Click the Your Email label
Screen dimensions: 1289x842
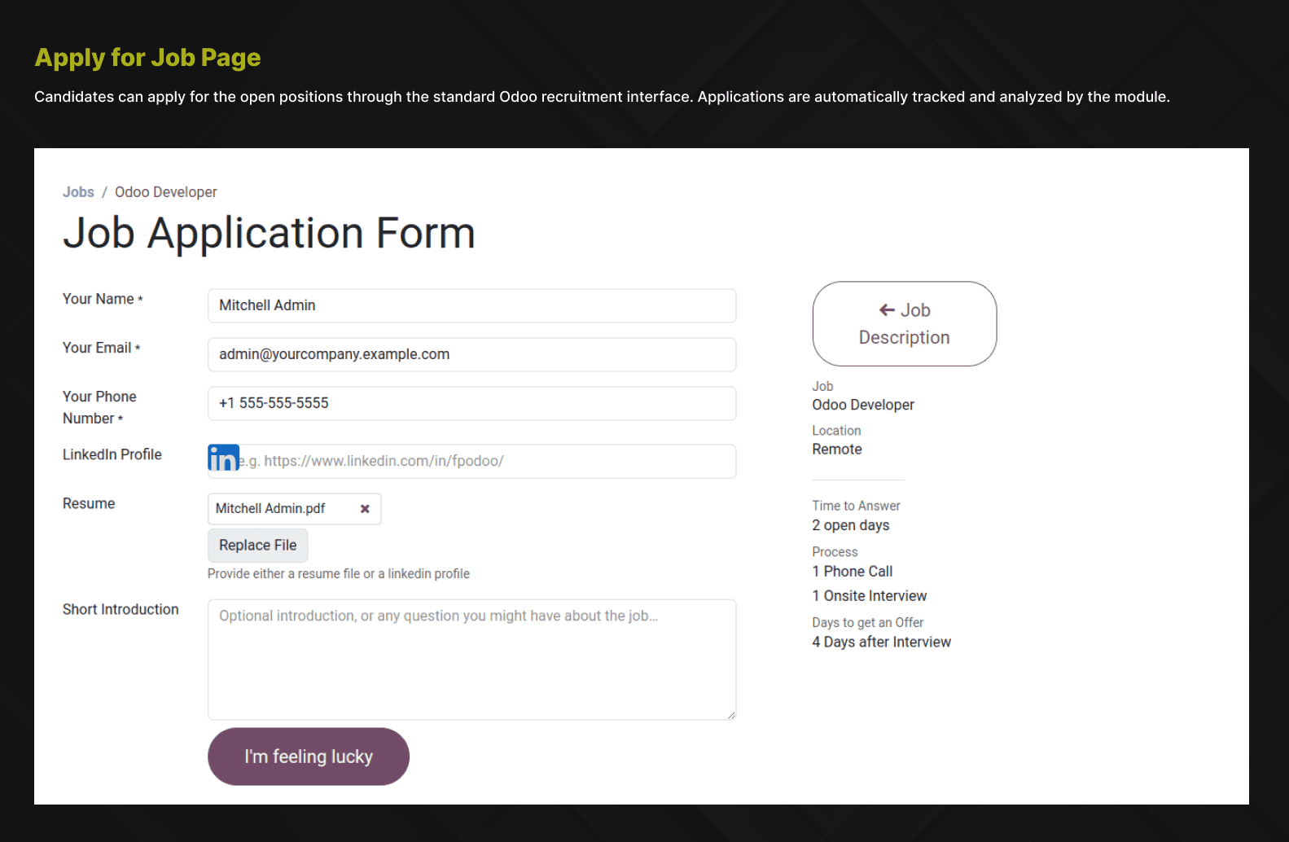(97, 348)
